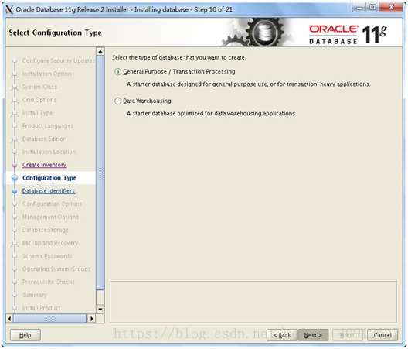408x349 pixels.
Task: Minimize the installer window
Action: (359, 8)
